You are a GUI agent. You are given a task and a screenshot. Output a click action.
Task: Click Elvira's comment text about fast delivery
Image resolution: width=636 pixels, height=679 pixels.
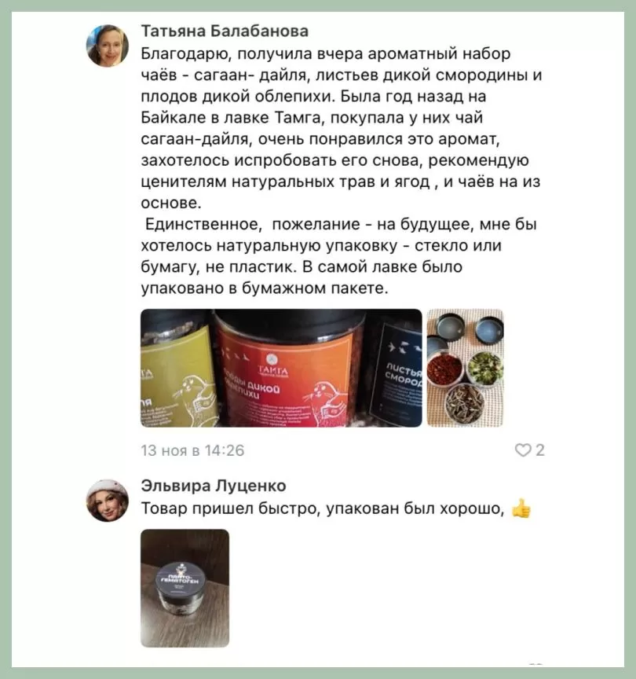(323, 508)
